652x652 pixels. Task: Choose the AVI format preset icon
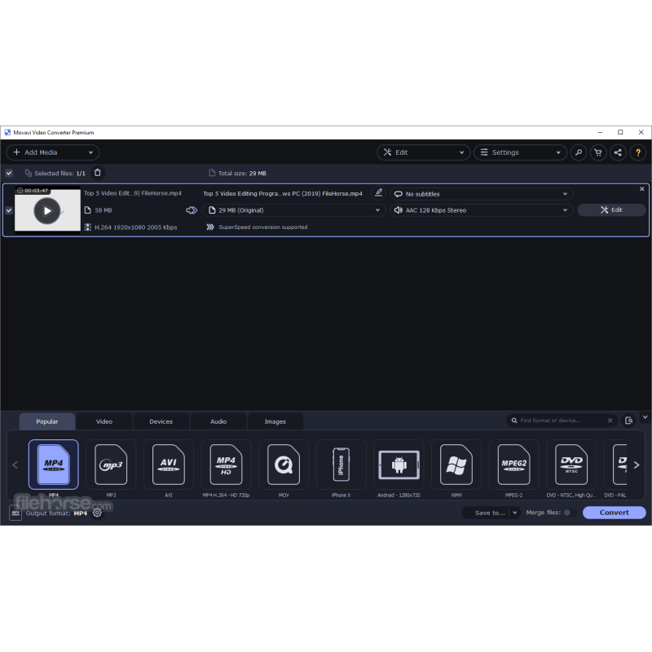click(x=169, y=464)
